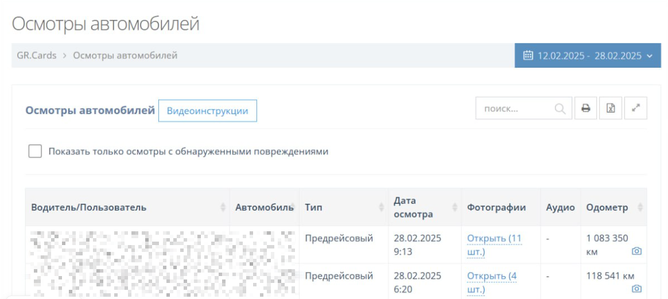
Task: Open the calendar icon in date range
Action: click(528, 55)
